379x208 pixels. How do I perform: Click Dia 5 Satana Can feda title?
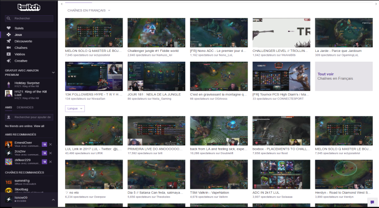pos(155,192)
